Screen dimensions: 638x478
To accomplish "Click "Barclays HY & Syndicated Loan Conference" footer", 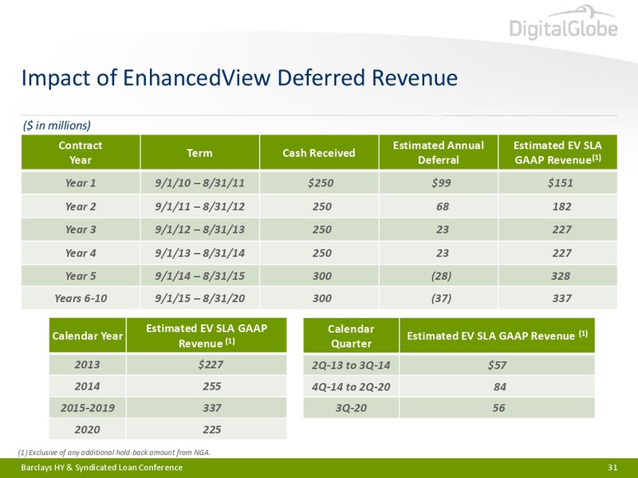I will click(x=102, y=468).
